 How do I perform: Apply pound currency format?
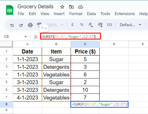tap(73, 25)
